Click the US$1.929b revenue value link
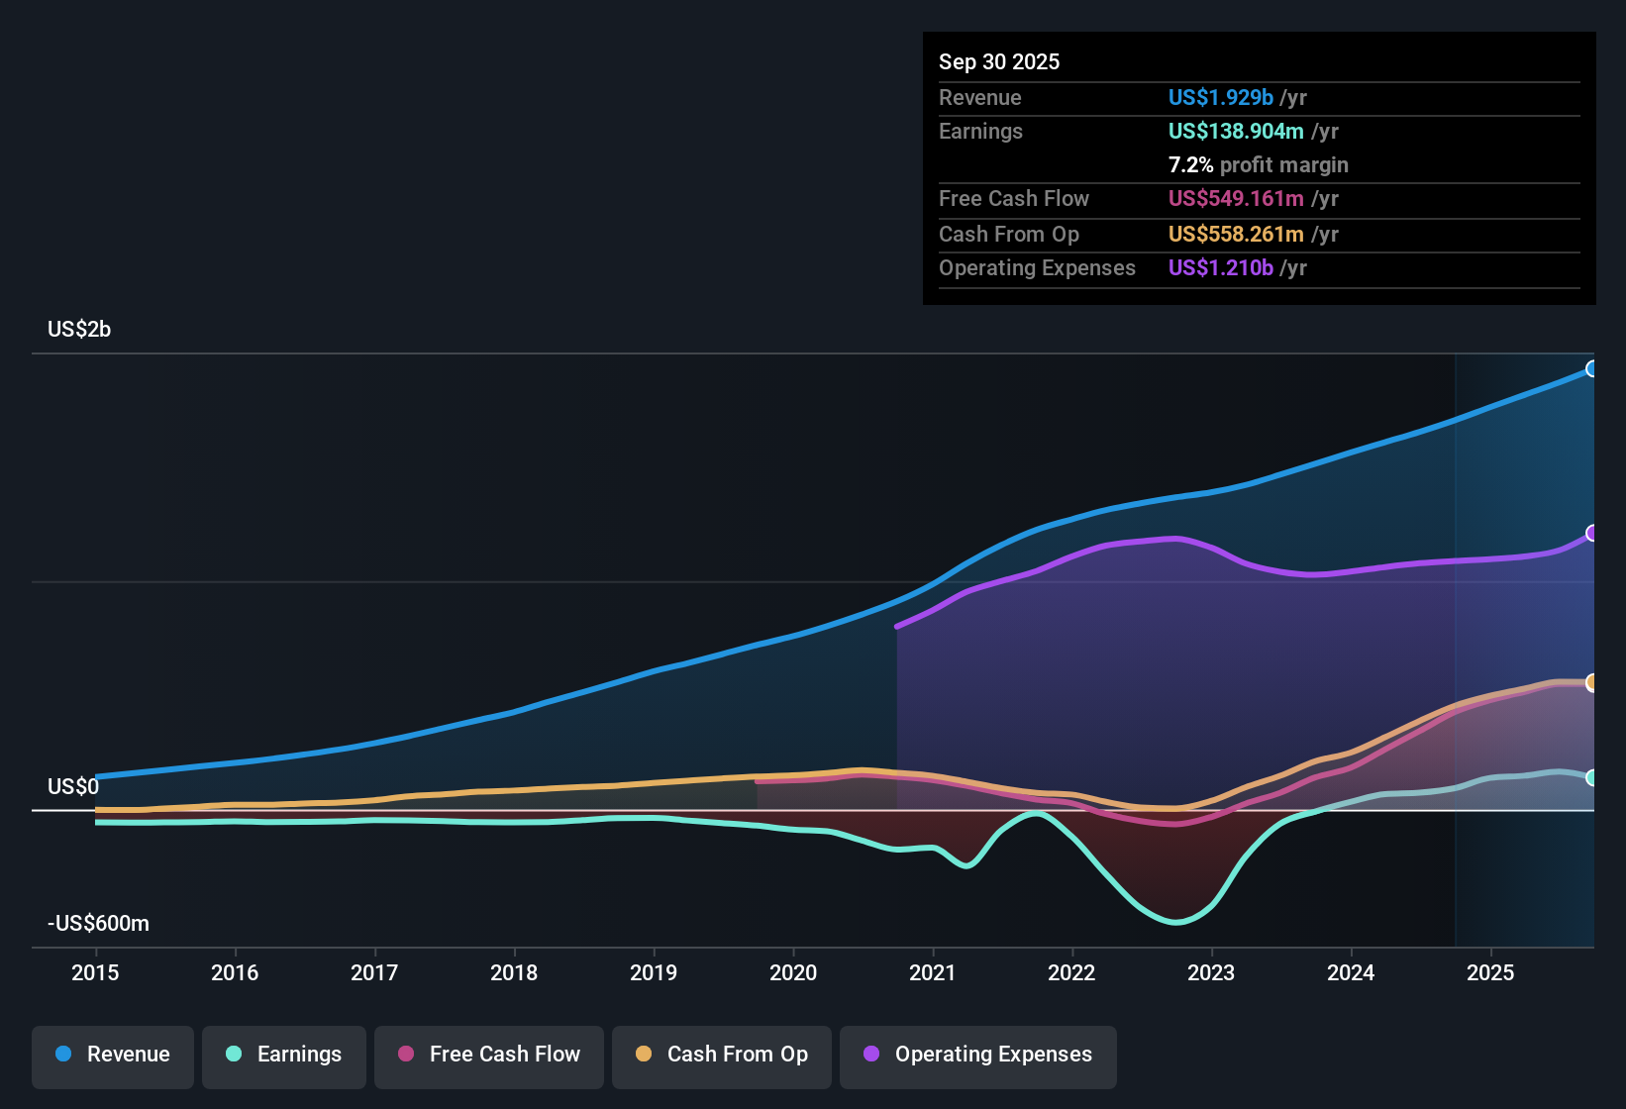Image resolution: width=1626 pixels, height=1109 pixels. (x=1220, y=97)
